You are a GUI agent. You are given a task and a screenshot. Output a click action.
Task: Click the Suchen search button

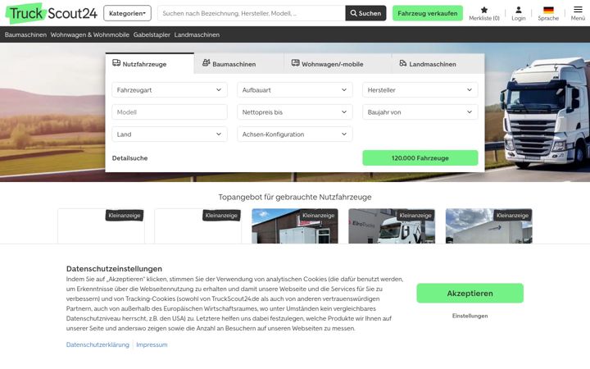(365, 13)
